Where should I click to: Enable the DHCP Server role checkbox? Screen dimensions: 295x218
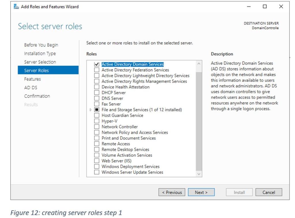(97, 93)
